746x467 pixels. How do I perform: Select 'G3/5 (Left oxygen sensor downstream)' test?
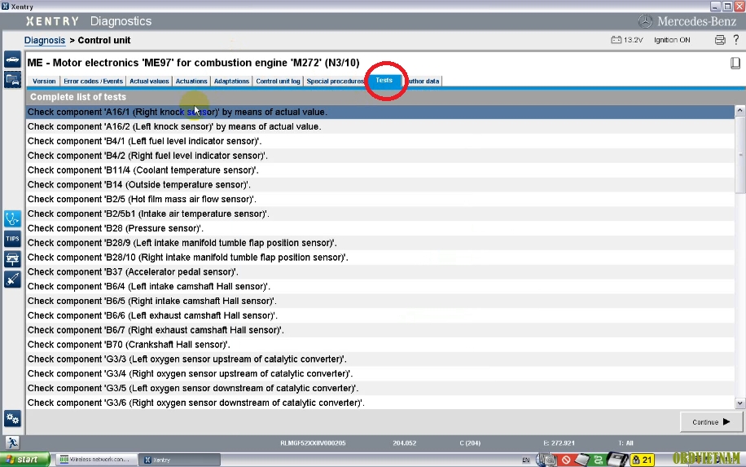(x=380, y=388)
